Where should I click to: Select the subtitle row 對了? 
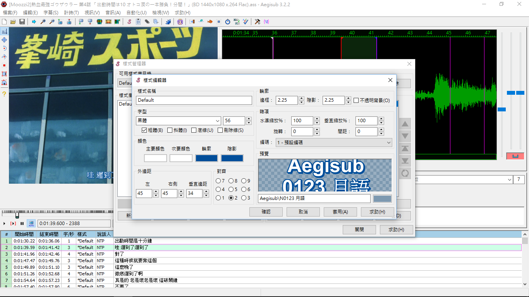(x=261, y=254)
